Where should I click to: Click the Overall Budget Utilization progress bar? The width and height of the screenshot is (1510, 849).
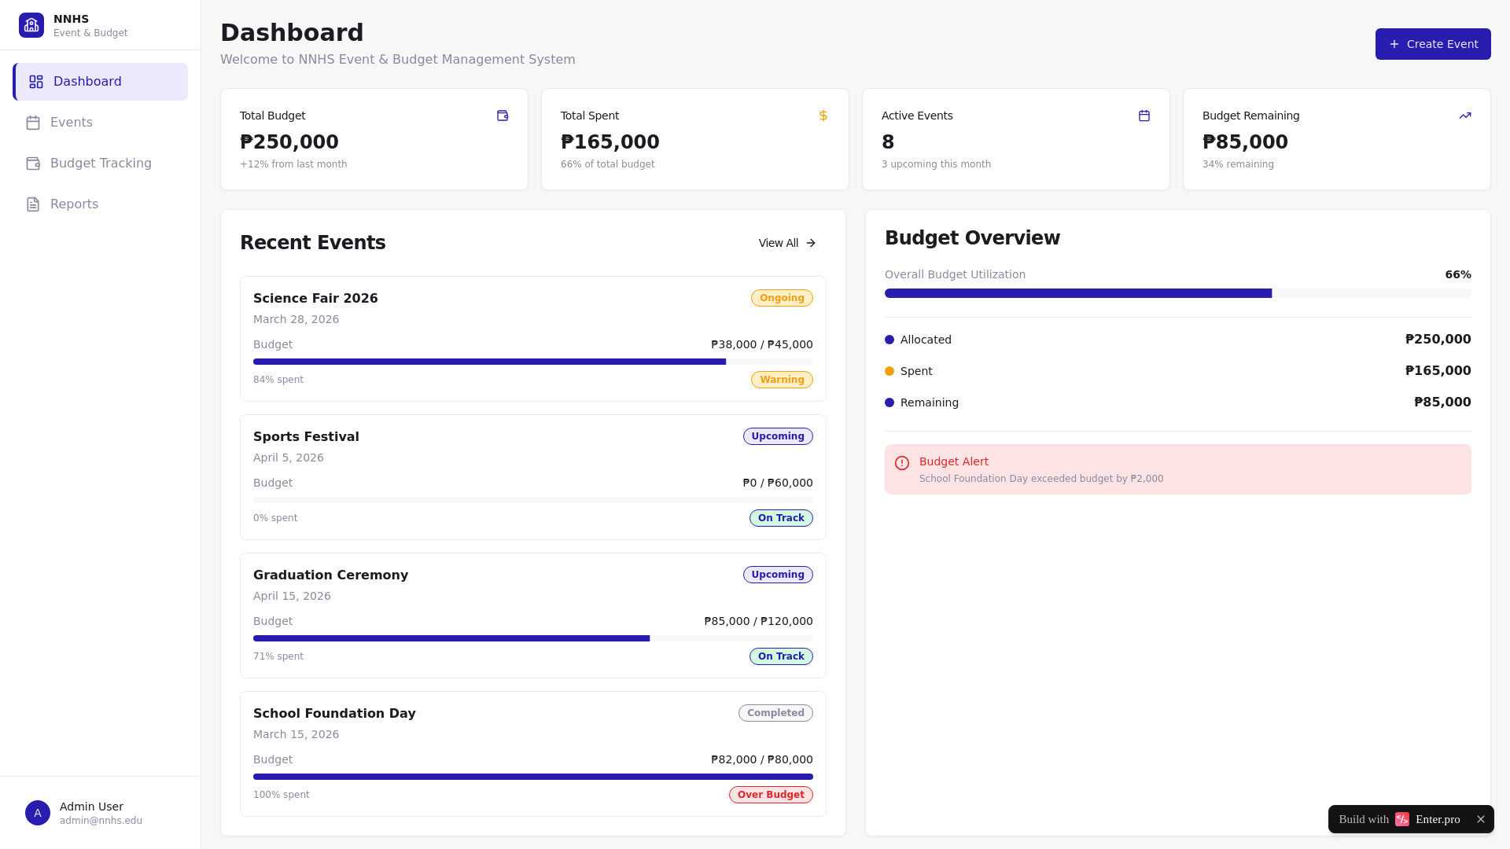pyautogui.click(x=1177, y=293)
